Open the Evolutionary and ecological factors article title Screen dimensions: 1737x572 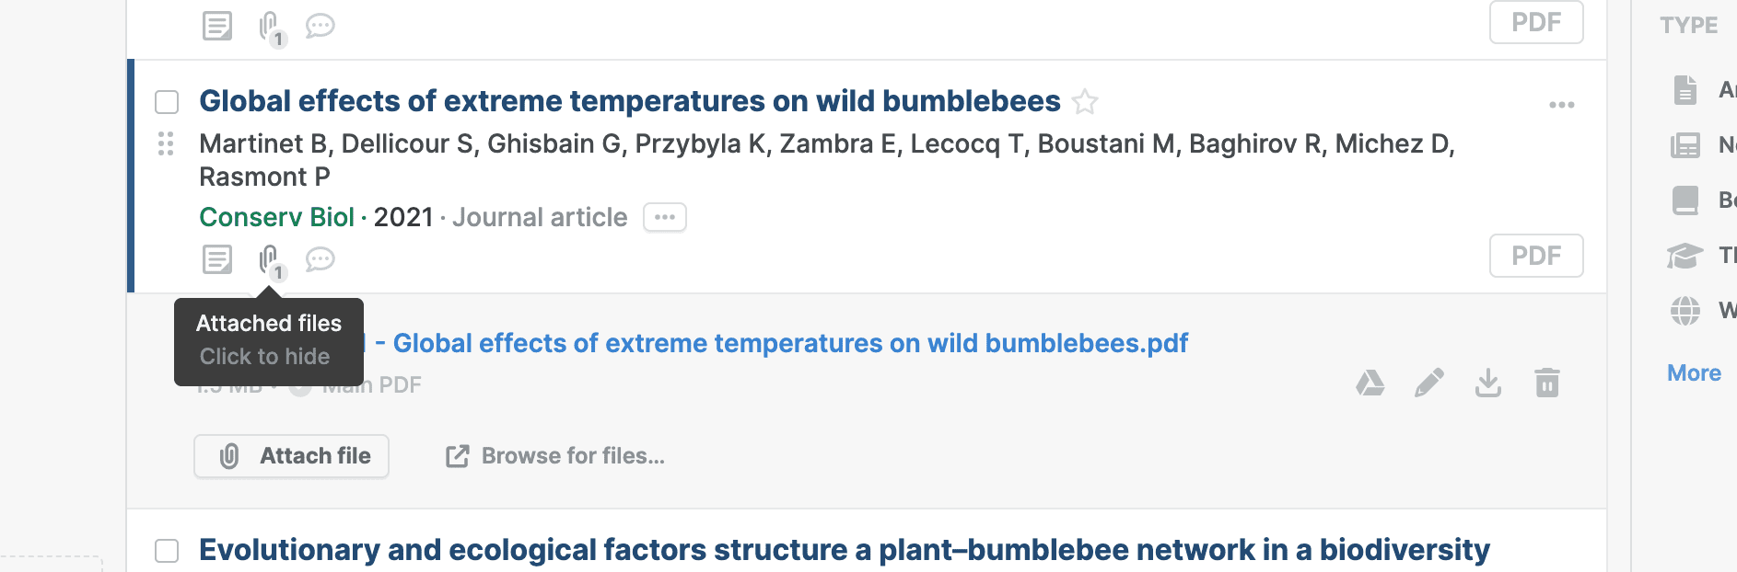pyautogui.click(x=844, y=550)
